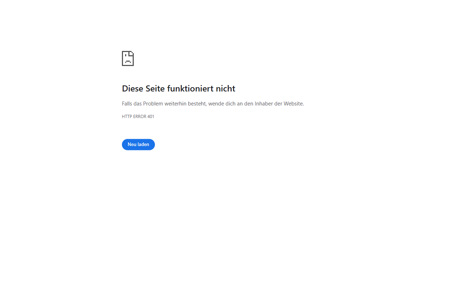Viewport: 459px width, 287px height.
Task: Click the word 'besteht,' in message
Action: coord(197,104)
